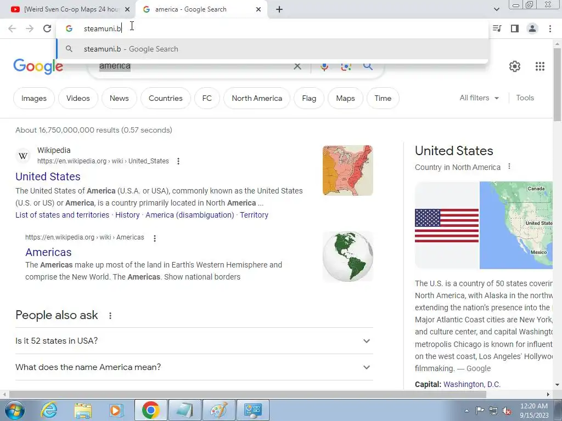Open Windows Media Player from taskbar
This screenshot has height=421, width=562.
point(116,410)
